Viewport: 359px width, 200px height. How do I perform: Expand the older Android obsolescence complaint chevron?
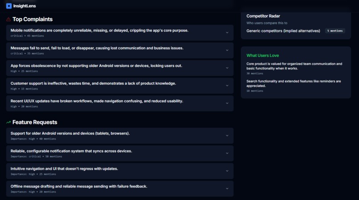pos(227,68)
